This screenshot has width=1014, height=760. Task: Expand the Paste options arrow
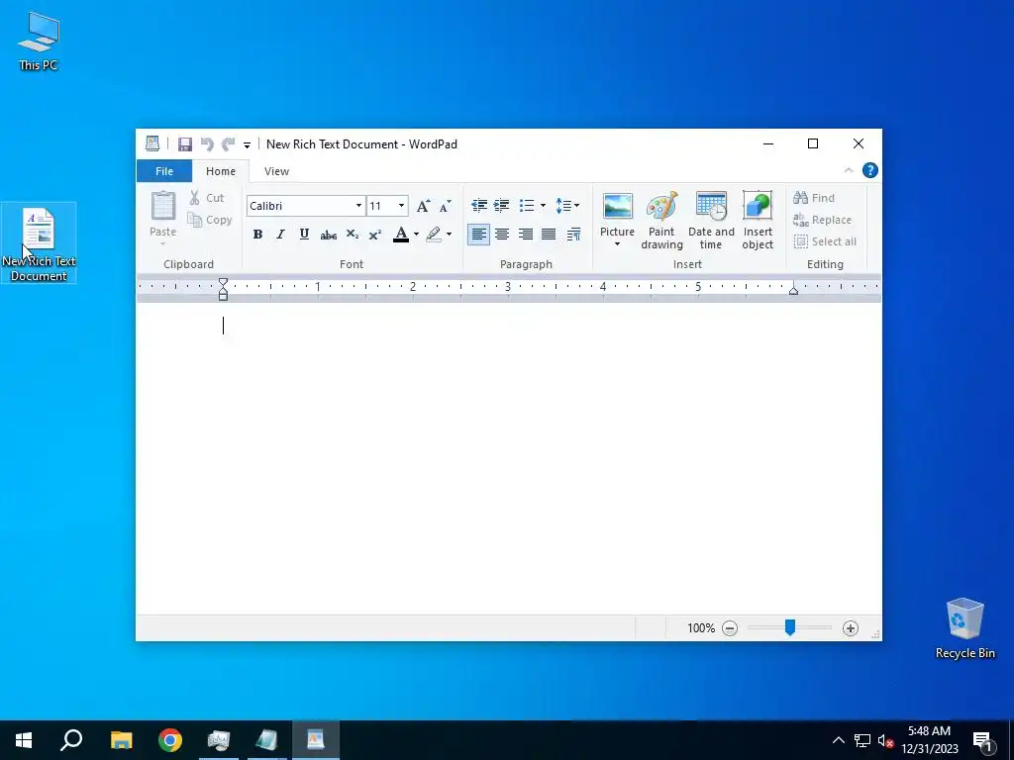coord(163,243)
